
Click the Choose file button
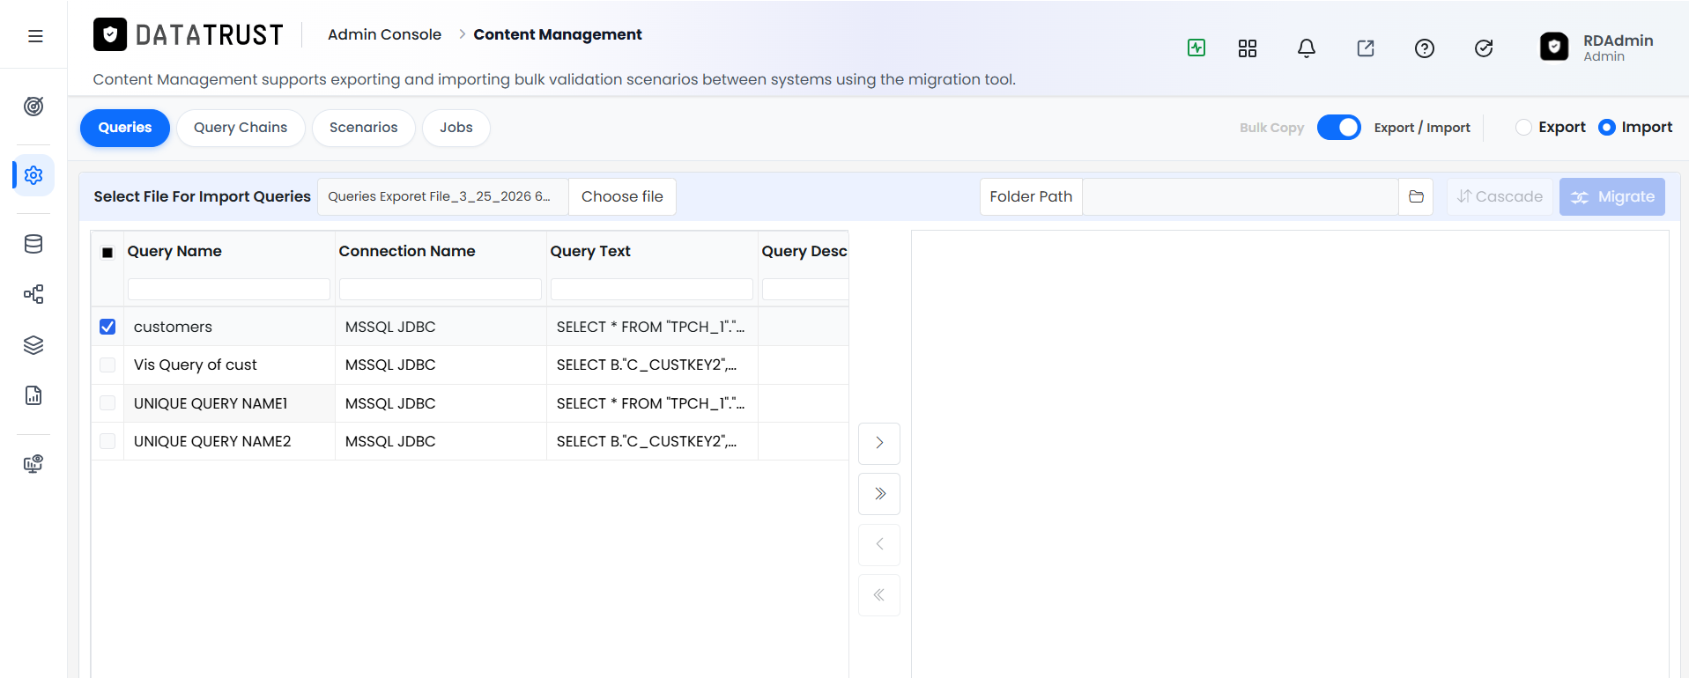tap(622, 196)
